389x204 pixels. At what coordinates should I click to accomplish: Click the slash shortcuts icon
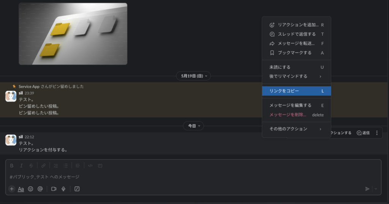(x=77, y=189)
